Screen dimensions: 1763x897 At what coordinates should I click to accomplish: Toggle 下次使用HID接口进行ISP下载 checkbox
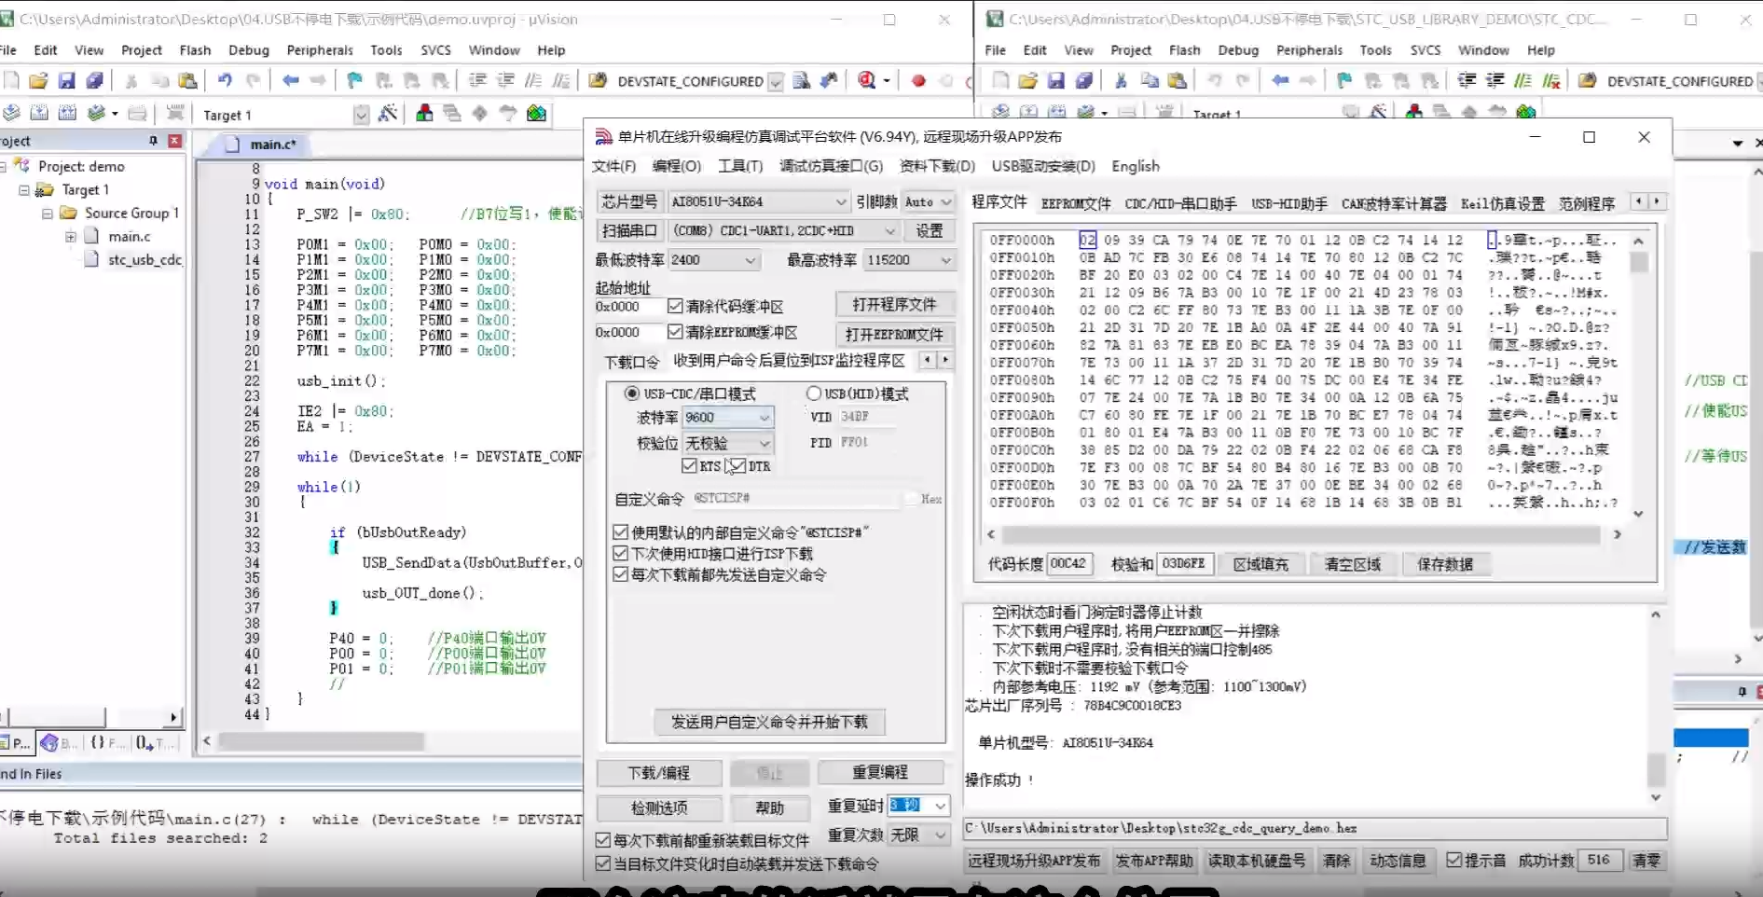coord(621,554)
